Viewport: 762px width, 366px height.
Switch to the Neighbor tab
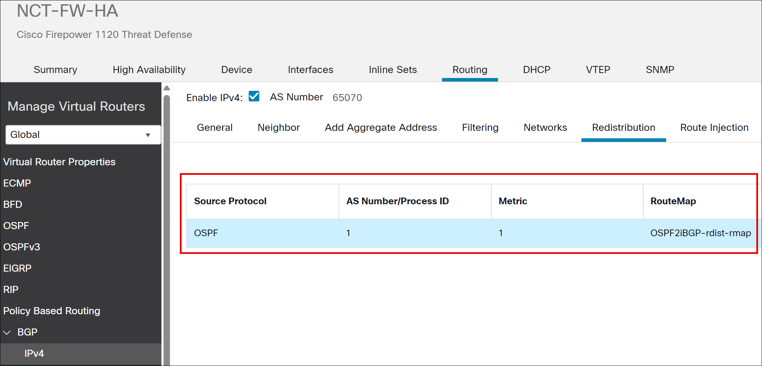(278, 128)
